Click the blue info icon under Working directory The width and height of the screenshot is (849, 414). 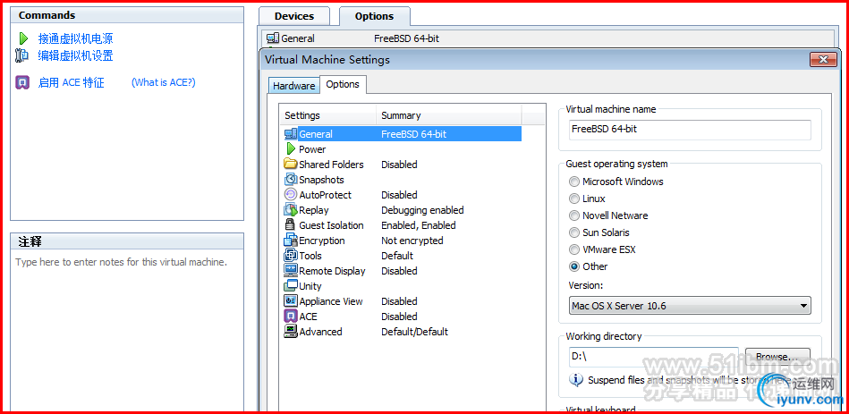576,379
